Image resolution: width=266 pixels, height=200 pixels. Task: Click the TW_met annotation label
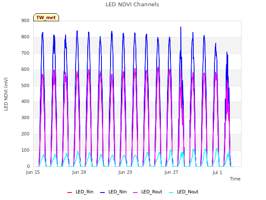(46, 17)
